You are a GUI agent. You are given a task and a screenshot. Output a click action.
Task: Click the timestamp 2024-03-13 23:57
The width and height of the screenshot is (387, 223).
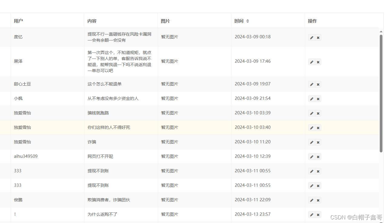click(x=253, y=214)
